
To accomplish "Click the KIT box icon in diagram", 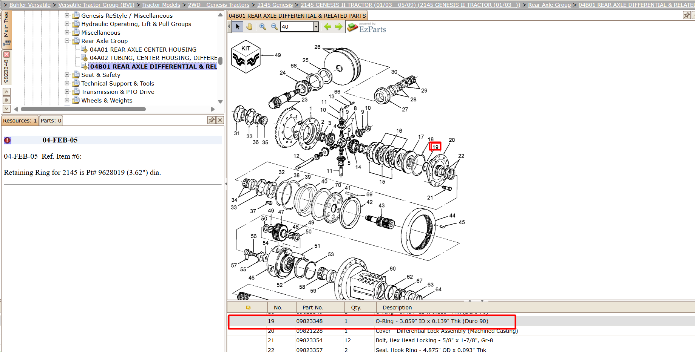I will [x=246, y=57].
